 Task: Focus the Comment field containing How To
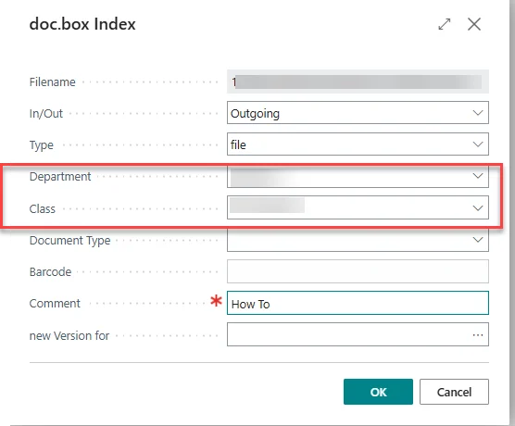click(358, 303)
